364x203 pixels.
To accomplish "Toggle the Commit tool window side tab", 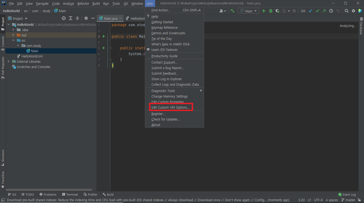I will point(3,43).
